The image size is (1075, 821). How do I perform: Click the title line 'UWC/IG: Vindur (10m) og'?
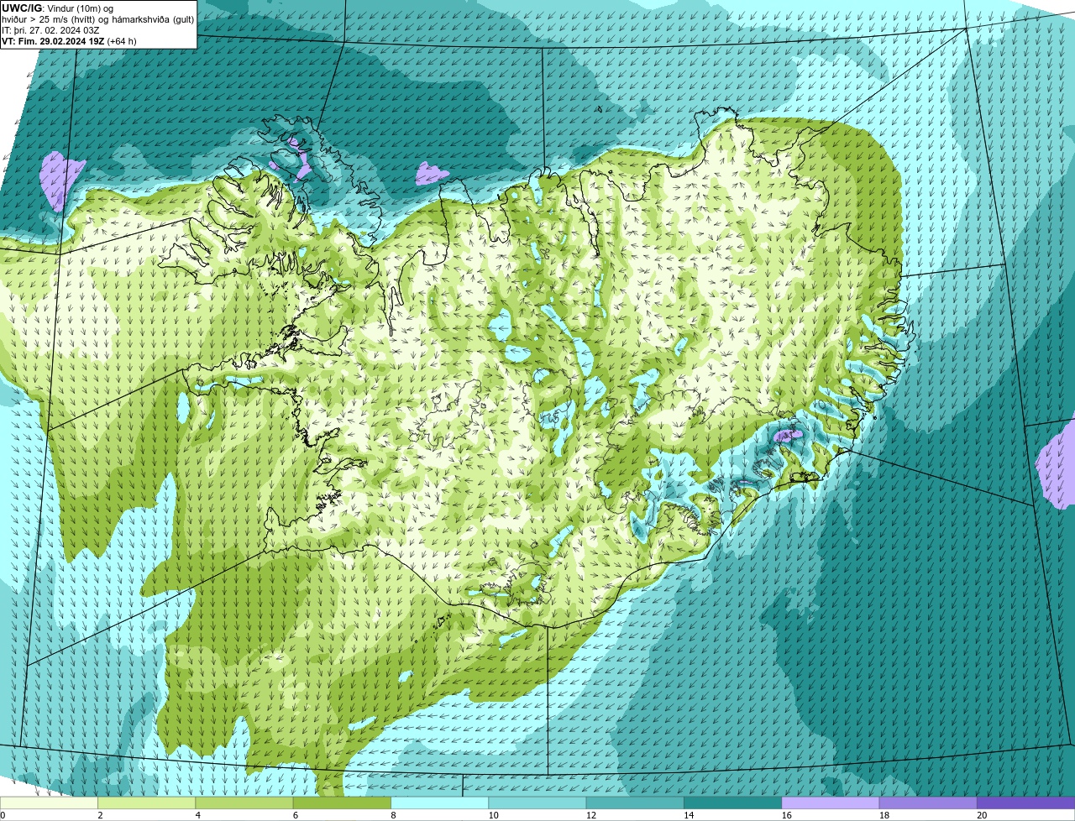pyautogui.click(x=57, y=8)
